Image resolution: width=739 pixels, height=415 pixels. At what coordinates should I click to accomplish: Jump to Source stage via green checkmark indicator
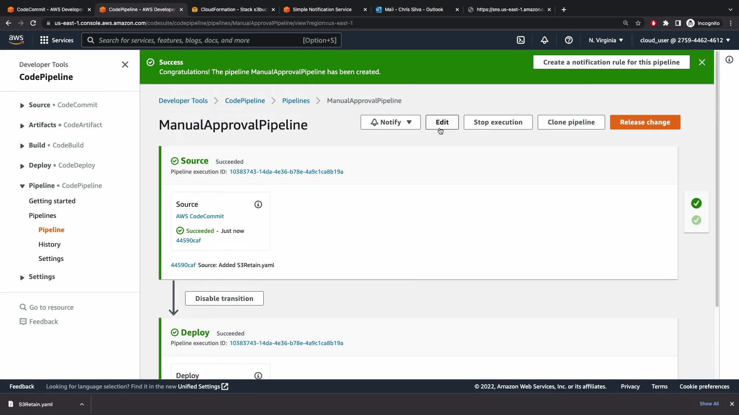click(696, 203)
